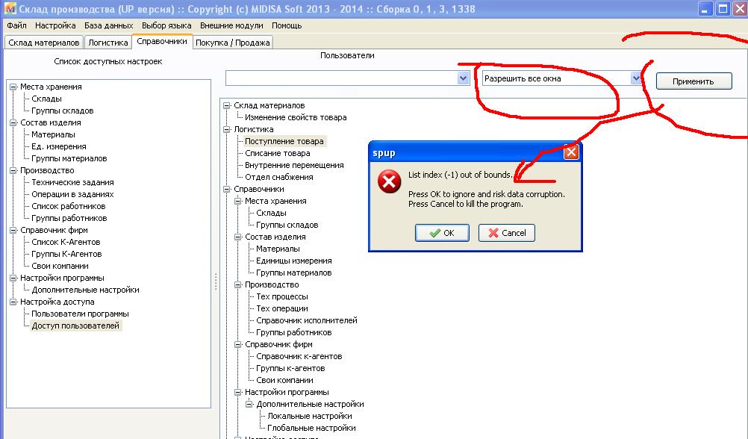Viewport: 748px width, 439px height.
Task: Collapse the Производство node in left tree
Action: coord(13,170)
